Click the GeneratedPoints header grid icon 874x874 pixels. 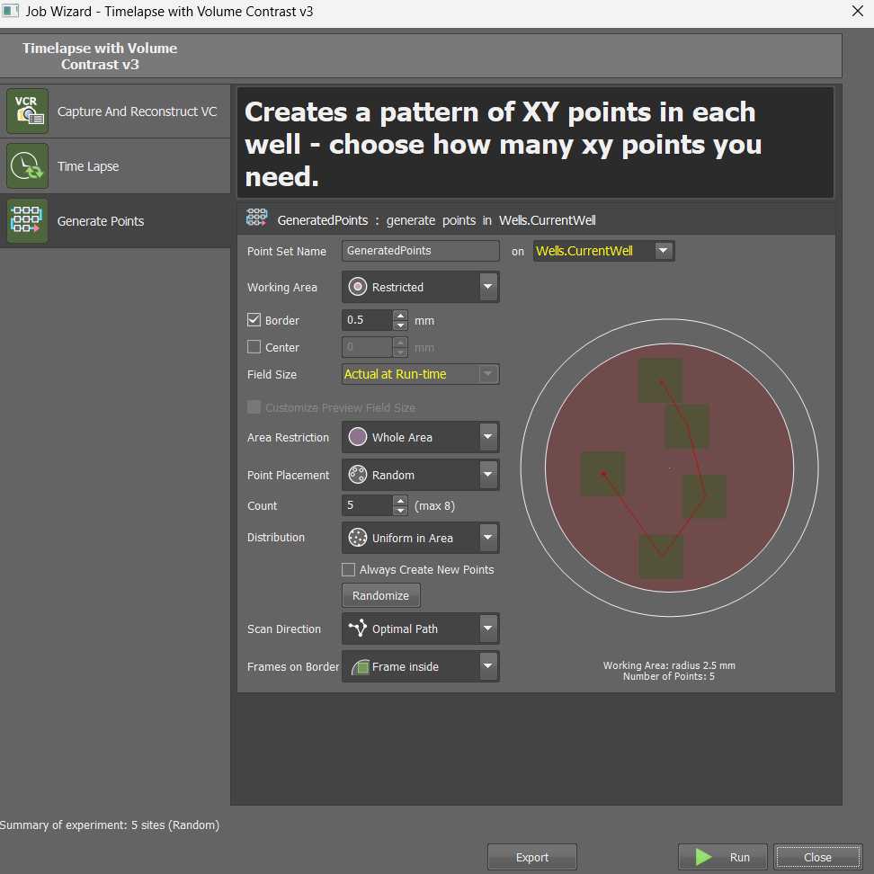click(257, 219)
